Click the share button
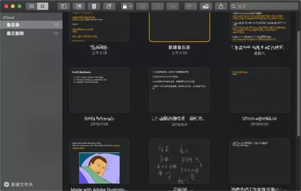301x191 pixels. (221, 6)
